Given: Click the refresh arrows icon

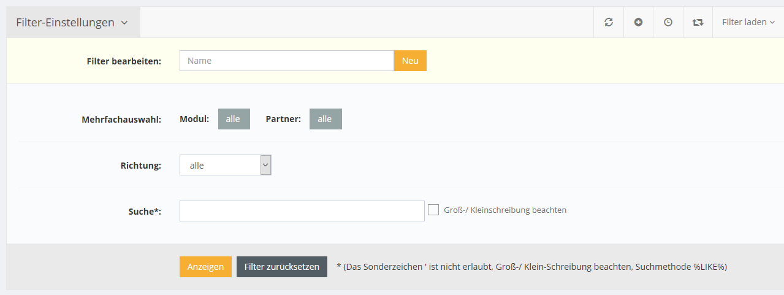Looking at the screenshot, I should [609, 22].
